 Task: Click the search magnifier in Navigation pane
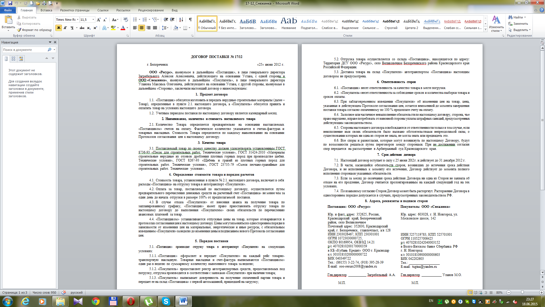[x=50, y=50]
